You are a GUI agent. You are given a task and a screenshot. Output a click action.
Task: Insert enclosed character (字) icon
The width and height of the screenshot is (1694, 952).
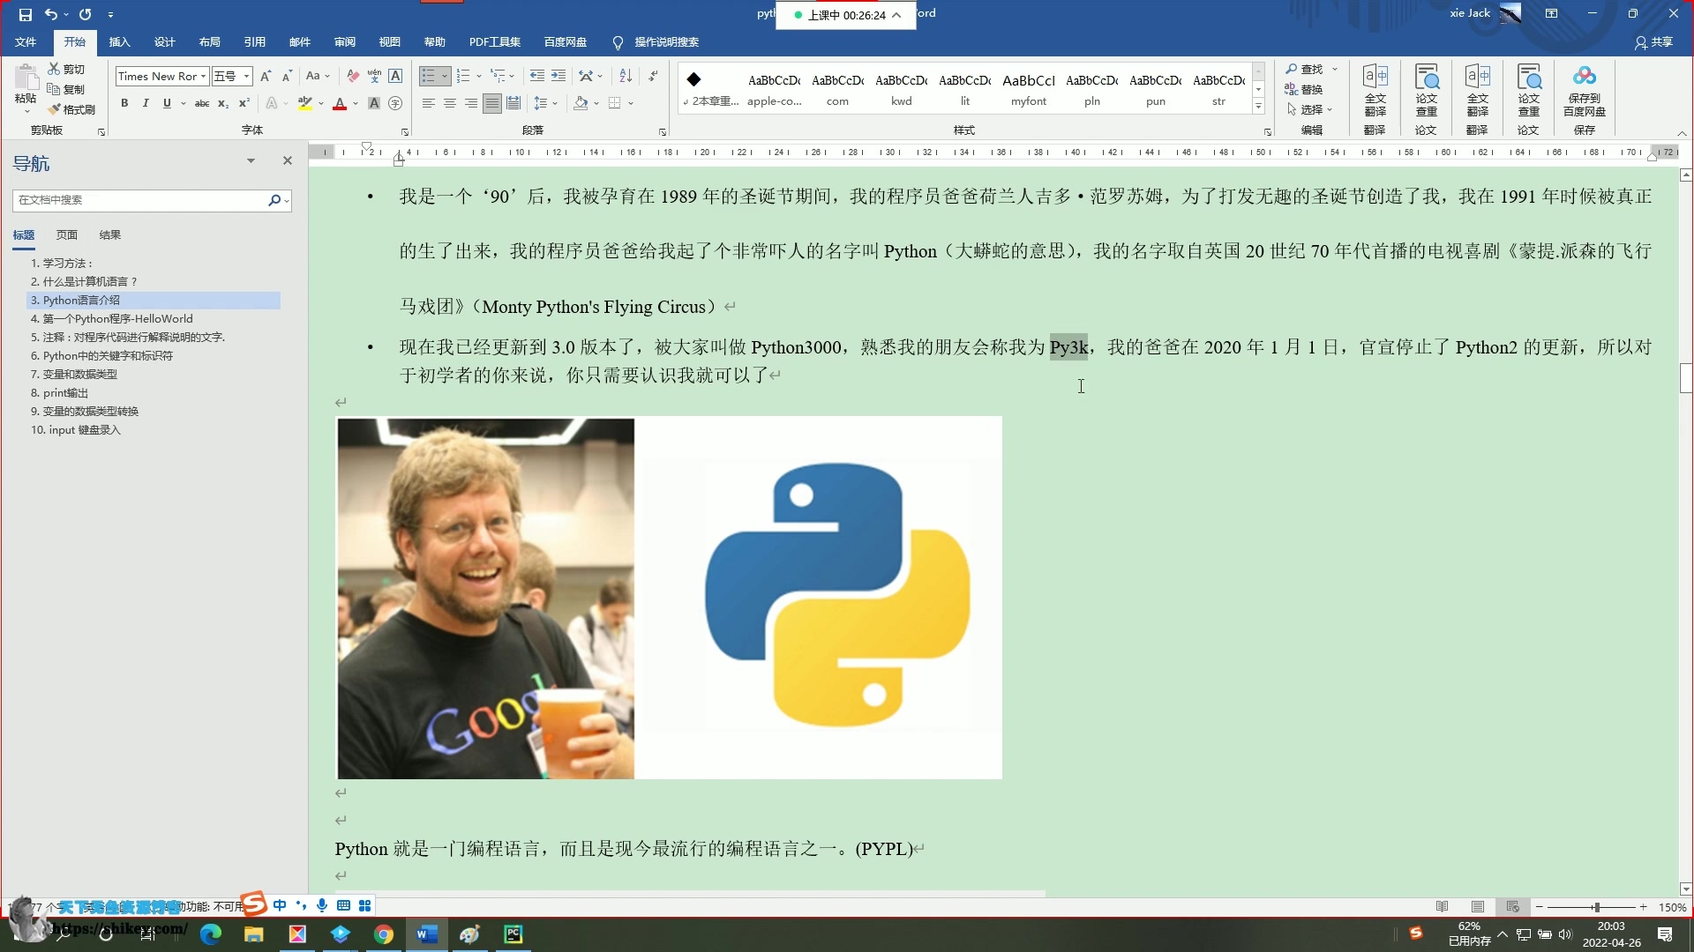click(x=395, y=103)
